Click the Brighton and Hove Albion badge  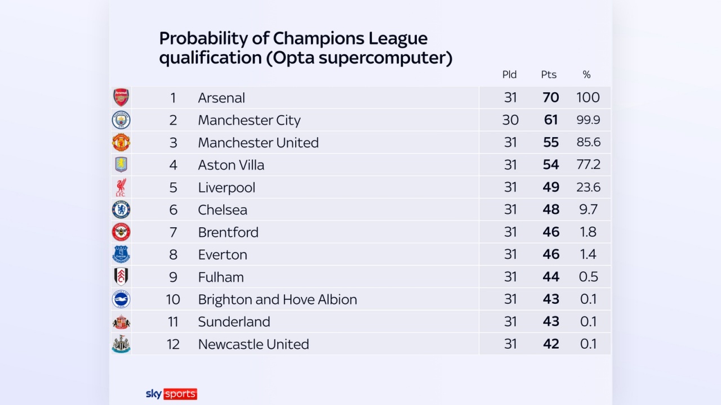click(x=121, y=299)
